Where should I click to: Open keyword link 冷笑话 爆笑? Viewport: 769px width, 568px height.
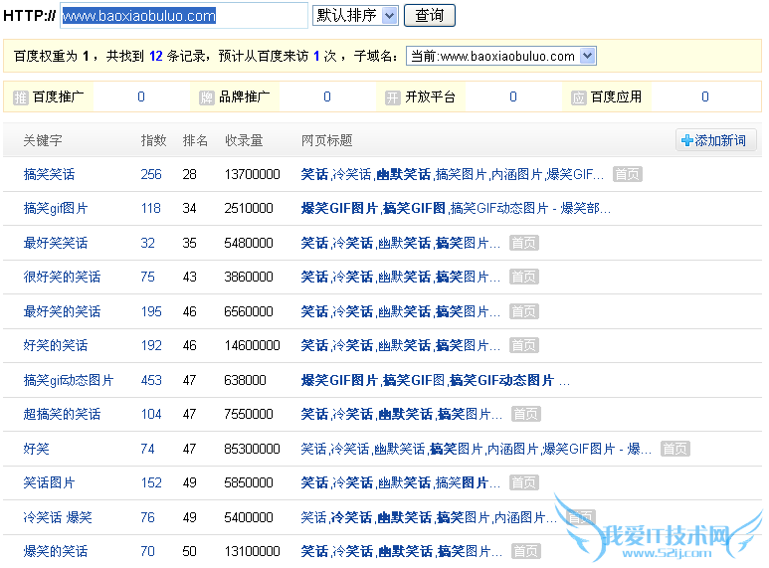pyautogui.click(x=58, y=517)
